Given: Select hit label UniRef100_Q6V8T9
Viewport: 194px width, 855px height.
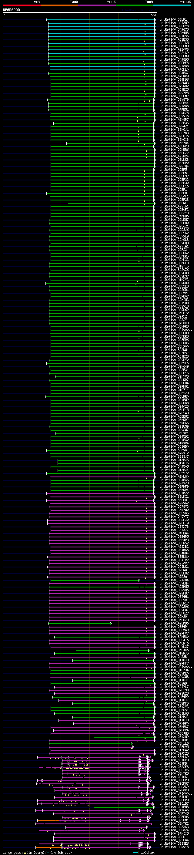Looking at the screenshot, I should coord(174,100).
